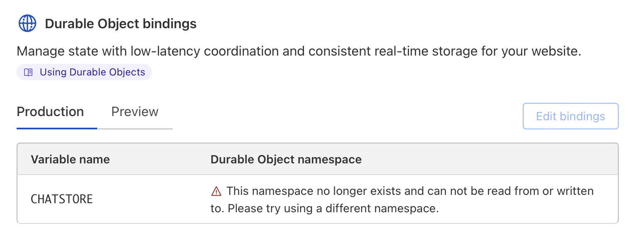Click the Variable name column header
632x238 pixels.
pos(70,160)
